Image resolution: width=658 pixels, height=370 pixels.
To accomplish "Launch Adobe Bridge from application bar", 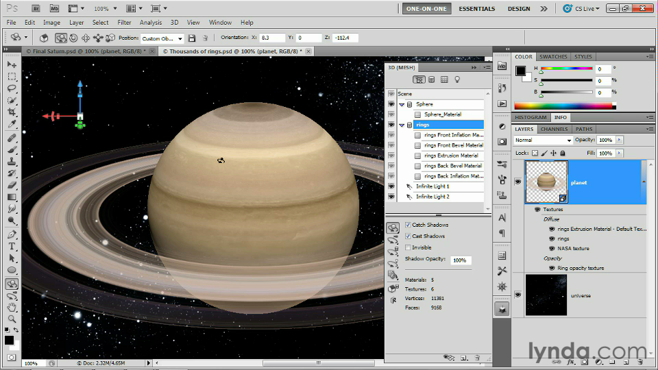I will coord(36,8).
